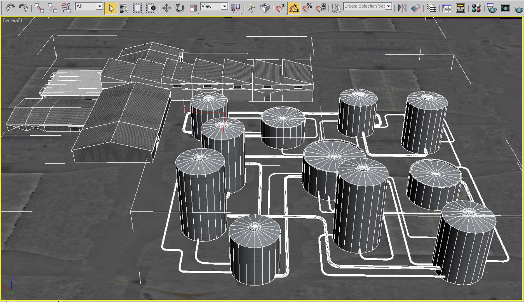Open the Curve Editor
This screenshot has height=302, width=524.
pos(447,8)
